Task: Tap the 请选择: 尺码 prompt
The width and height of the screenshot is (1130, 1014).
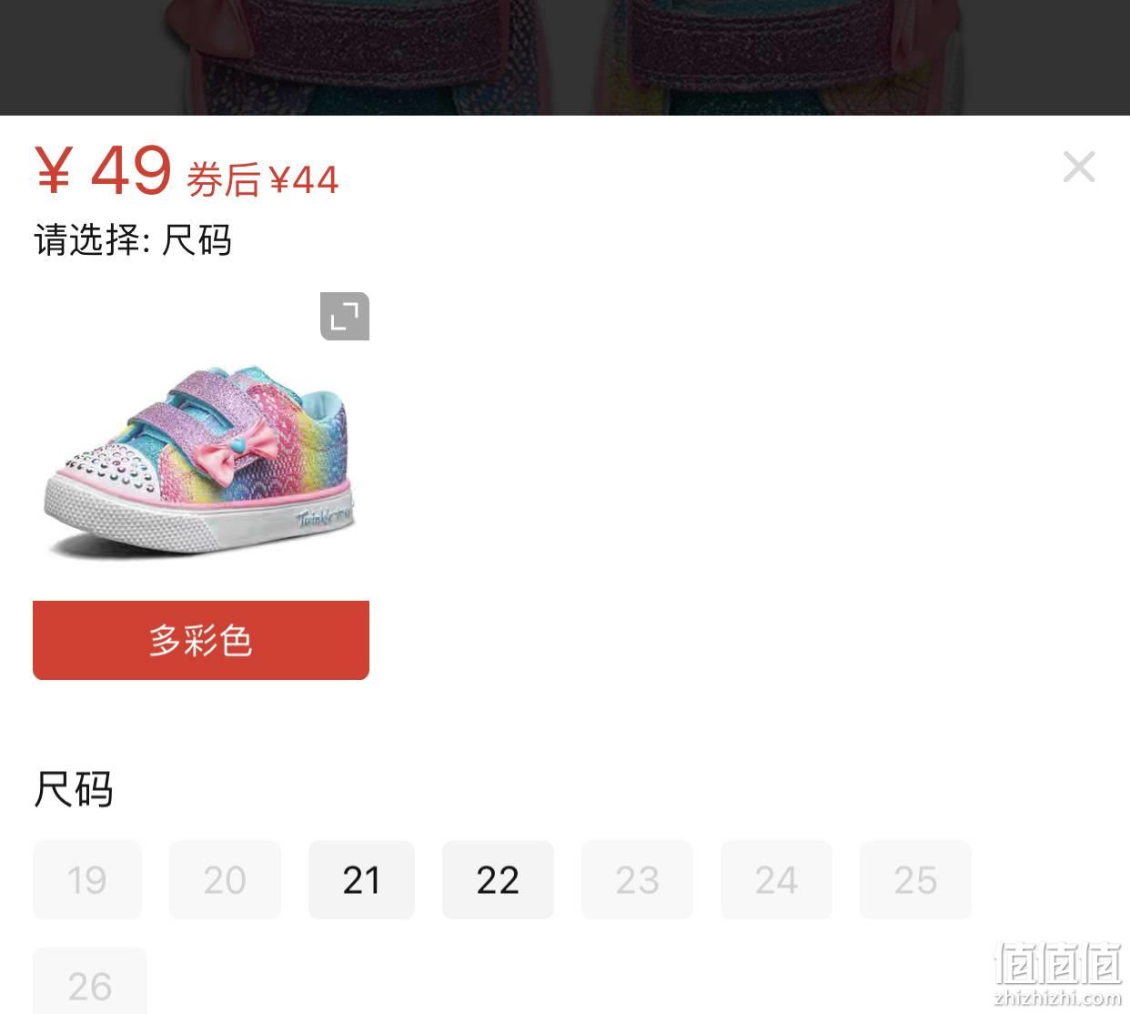Action: pyautogui.click(x=133, y=240)
